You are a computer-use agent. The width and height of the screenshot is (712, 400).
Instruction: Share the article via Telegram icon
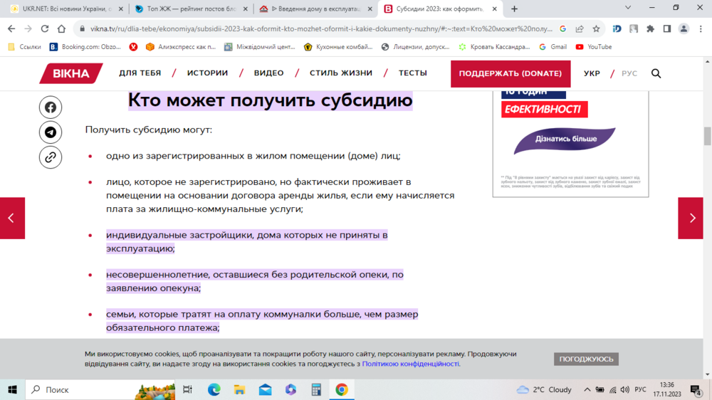tap(51, 132)
